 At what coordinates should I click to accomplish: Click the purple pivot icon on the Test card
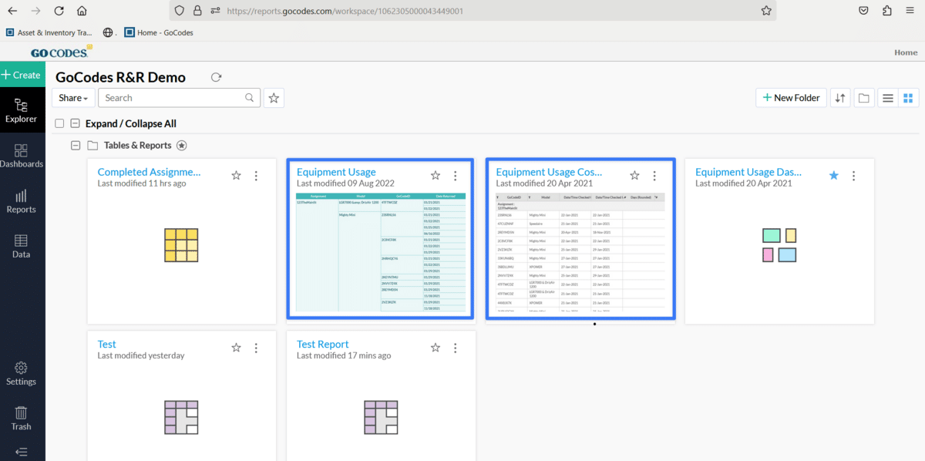pos(181,417)
